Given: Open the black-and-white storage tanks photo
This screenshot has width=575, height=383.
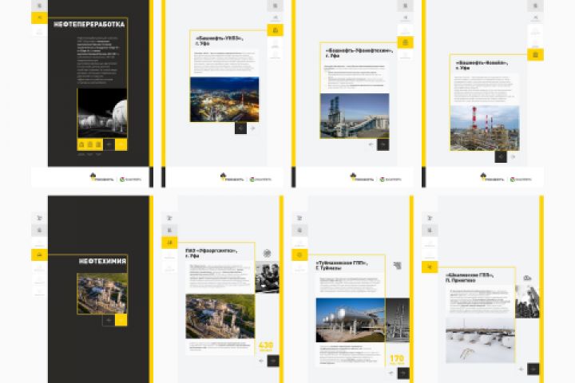Looking at the screenshot, I should pyautogui.click(x=102, y=113).
